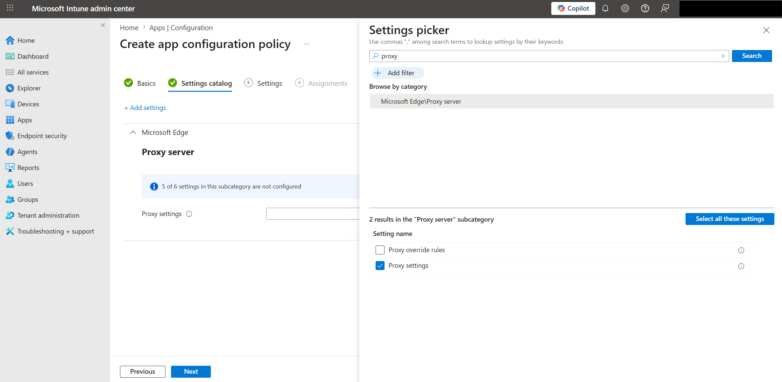Click the Explorer compass icon
The height and width of the screenshot is (382, 782).
(10, 88)
